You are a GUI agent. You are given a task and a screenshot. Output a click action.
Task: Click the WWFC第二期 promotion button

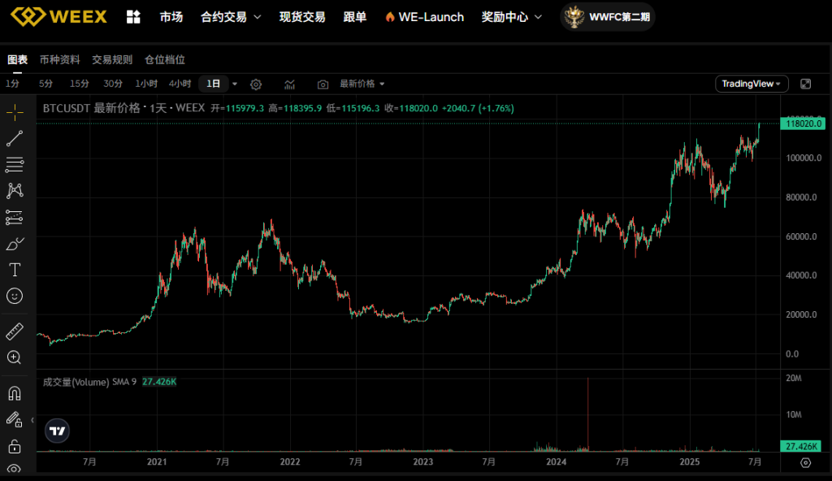(x=609, y=17)
